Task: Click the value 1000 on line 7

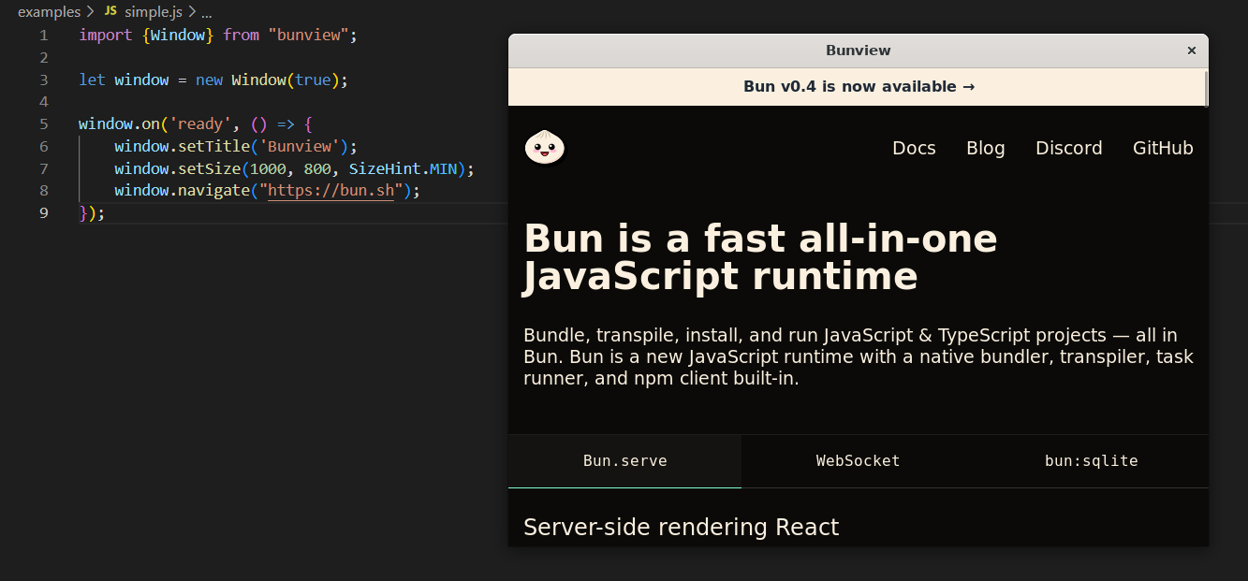Action: point(268,169)
